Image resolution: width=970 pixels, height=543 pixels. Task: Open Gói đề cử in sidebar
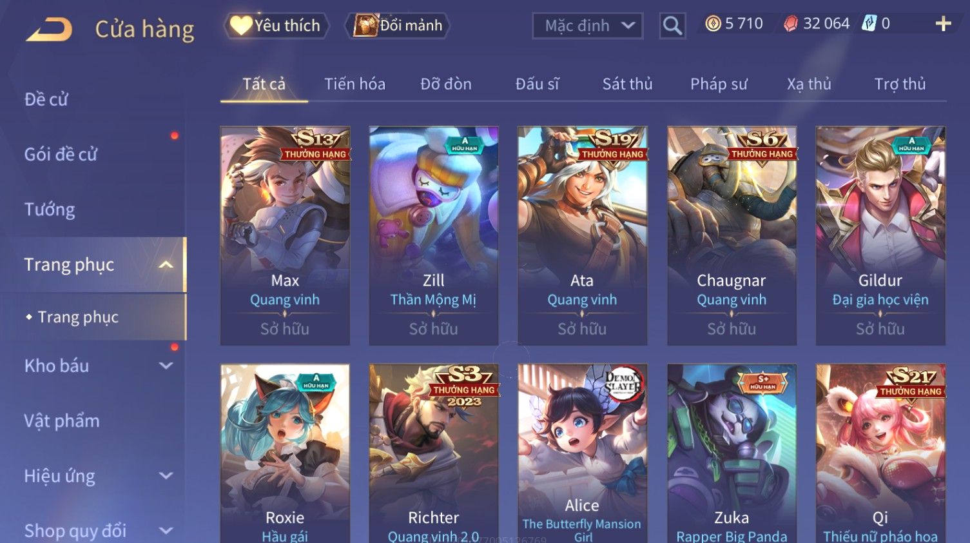61,155
